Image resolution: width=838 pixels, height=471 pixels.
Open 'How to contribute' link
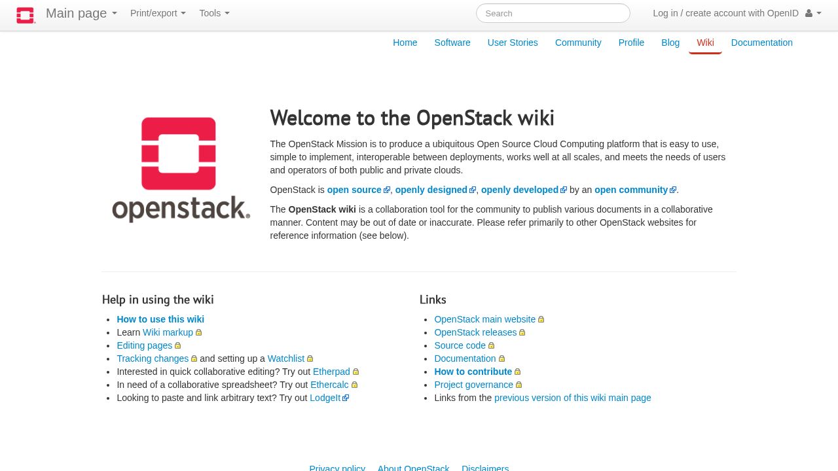477,372
